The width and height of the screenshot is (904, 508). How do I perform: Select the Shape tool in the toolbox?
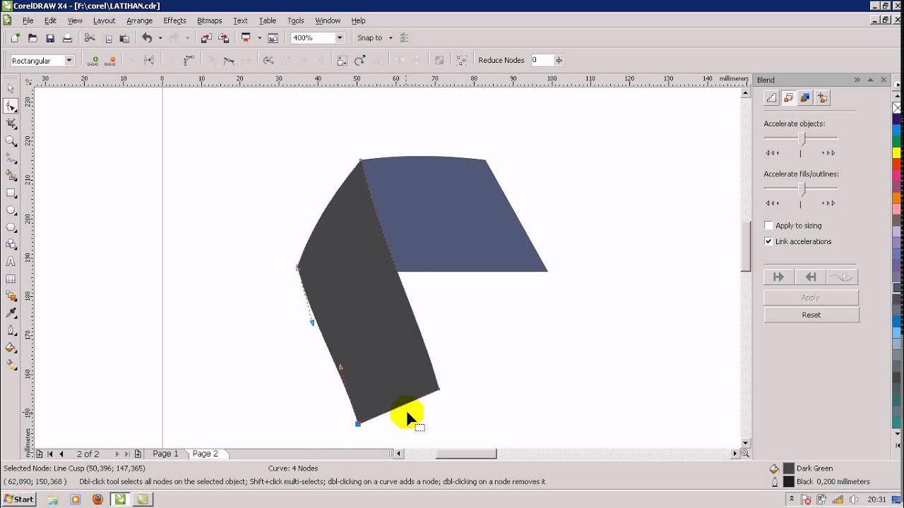11,107
